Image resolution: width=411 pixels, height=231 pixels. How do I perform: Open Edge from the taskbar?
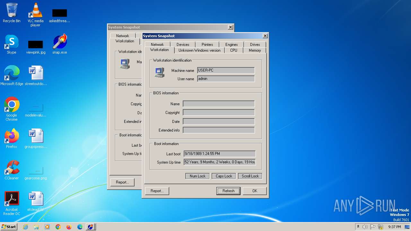(80, 227)
